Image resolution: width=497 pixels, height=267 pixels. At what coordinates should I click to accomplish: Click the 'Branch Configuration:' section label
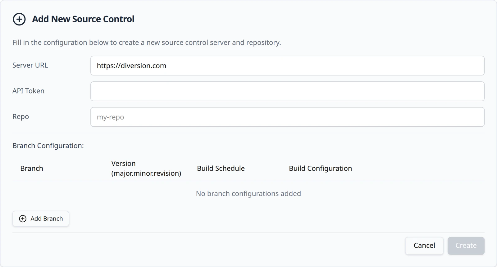pyautogui.click(x=48, y=146)
